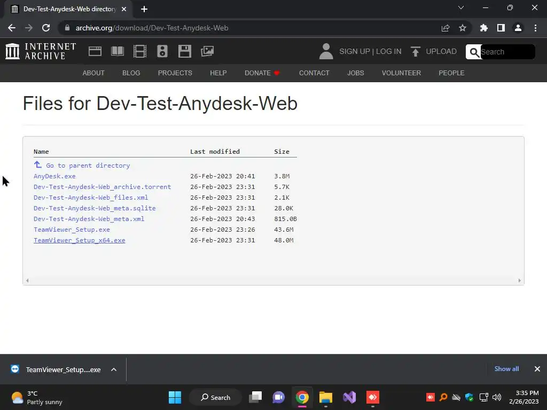547x410 pixels.
Task: Click the up arrow parent directory icon
Action: (38, 164)
